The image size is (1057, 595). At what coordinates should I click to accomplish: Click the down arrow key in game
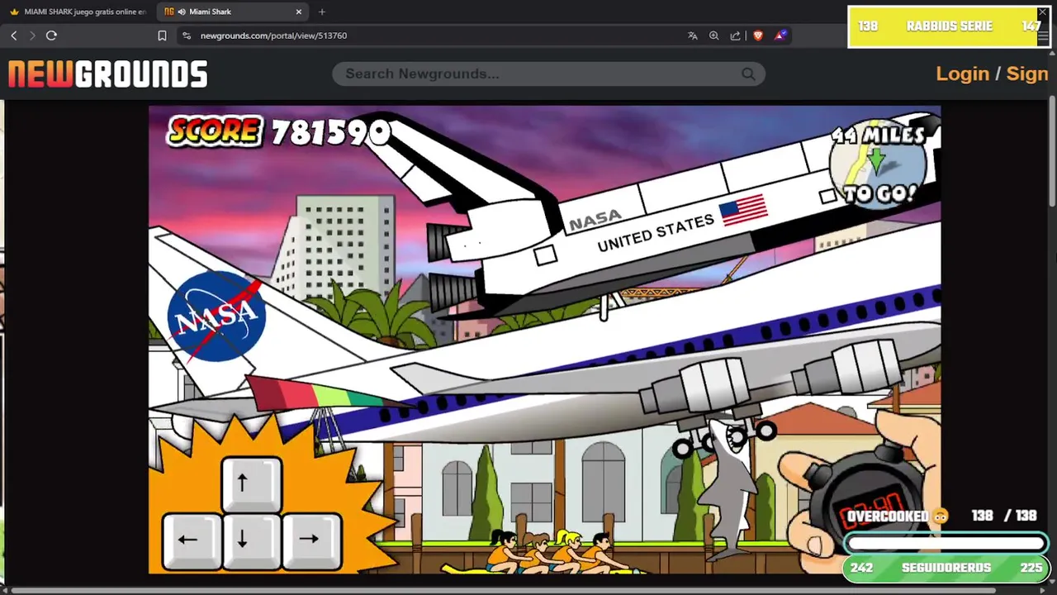[251, 540]
